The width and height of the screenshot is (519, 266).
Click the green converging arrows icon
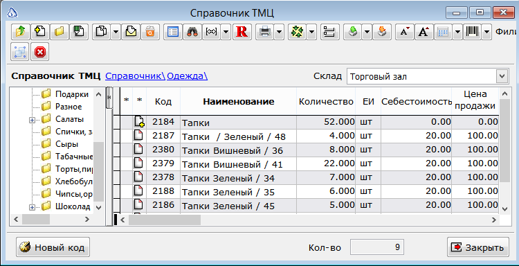(x=298, y=31)
